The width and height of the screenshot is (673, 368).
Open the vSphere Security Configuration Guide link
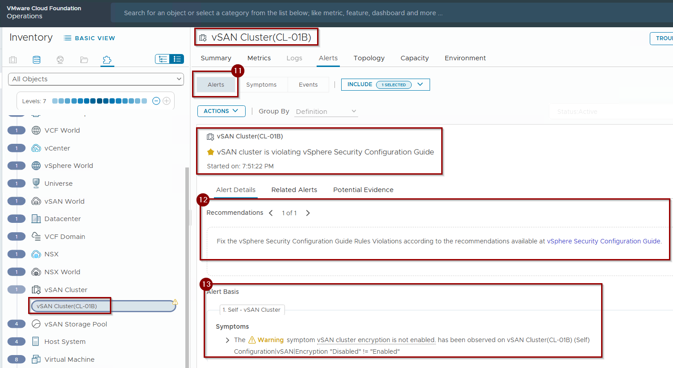603,241
